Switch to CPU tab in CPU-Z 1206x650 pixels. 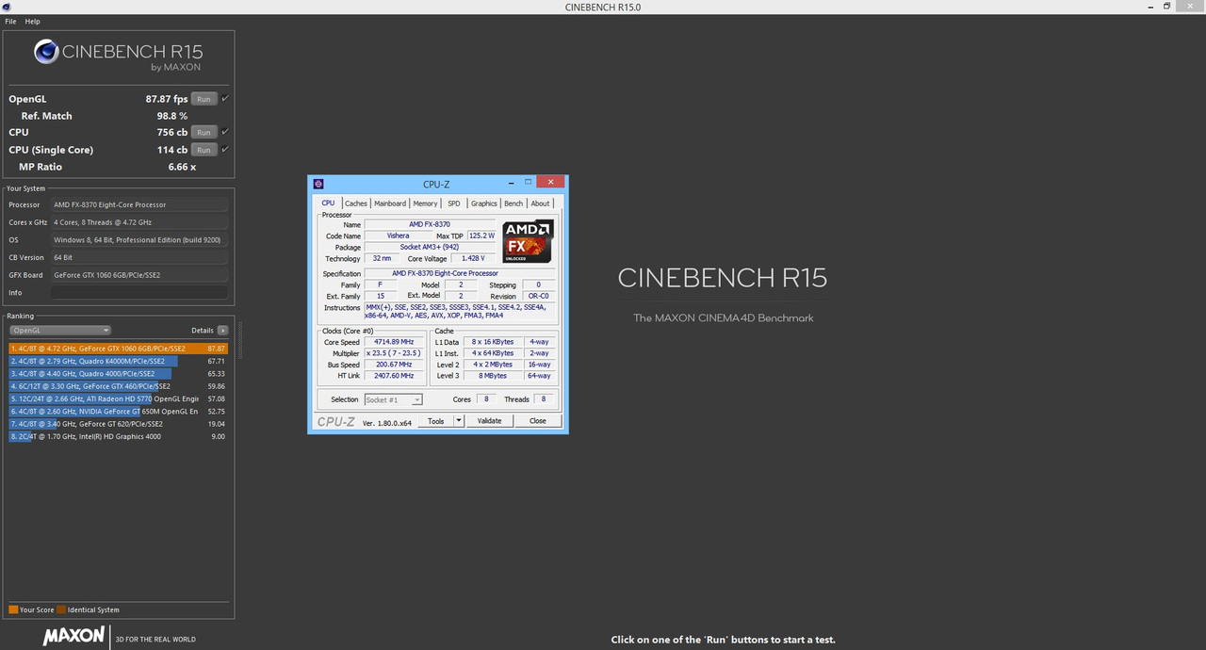click(x=328, y=203)
